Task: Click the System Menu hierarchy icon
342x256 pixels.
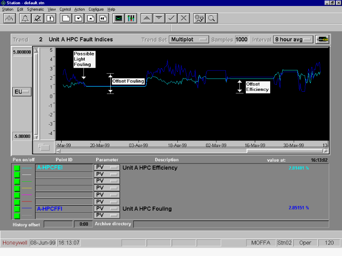Action: click(x=9, y=18)
